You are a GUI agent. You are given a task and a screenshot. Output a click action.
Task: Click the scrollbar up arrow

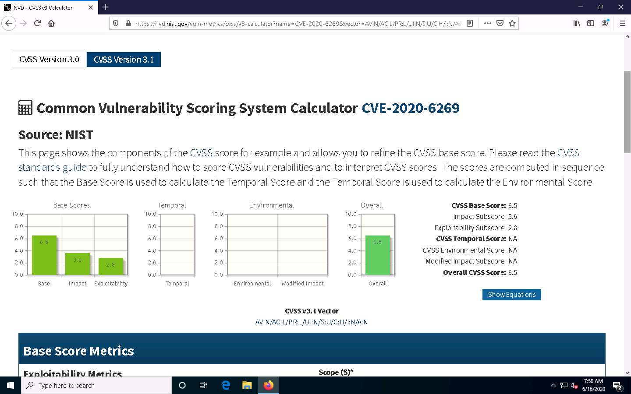(x=627, y=36)
